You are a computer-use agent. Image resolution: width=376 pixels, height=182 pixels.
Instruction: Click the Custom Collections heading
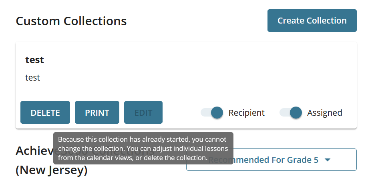[x=71, y=21]
